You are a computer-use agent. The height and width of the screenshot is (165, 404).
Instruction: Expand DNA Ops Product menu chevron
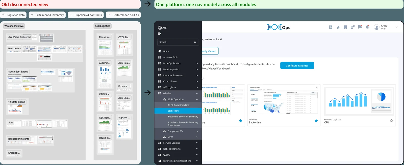(197, 63)
